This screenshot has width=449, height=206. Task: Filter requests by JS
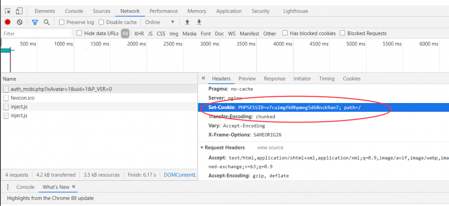150,33
